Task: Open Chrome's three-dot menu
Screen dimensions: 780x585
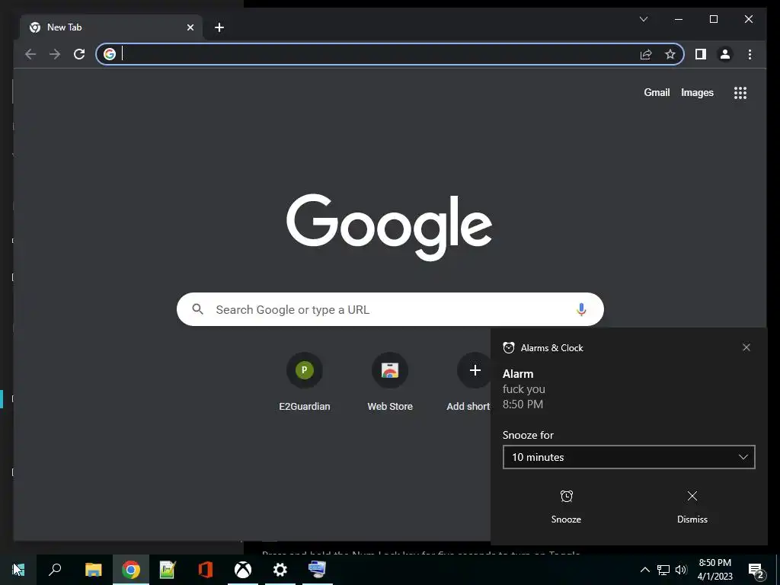Action: (x=750, y=54)
